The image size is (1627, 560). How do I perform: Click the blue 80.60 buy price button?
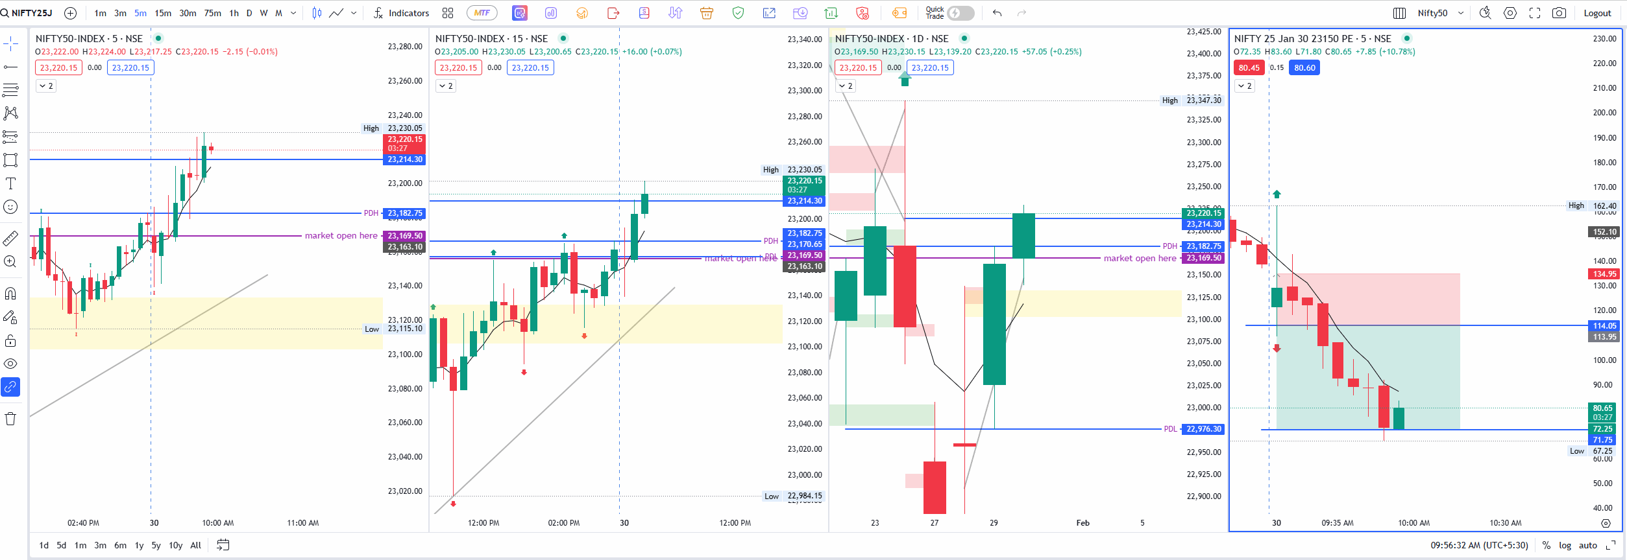[x=1304, y=67]
